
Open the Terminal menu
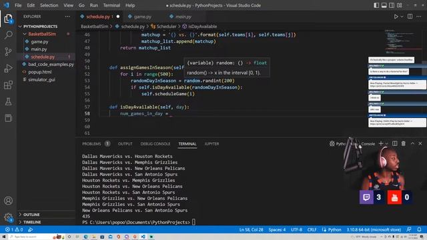[x=111, y=5]
